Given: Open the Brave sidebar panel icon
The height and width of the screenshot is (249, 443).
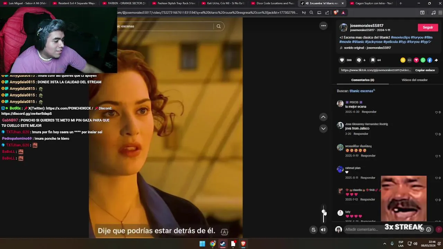Looking at the screenshot, I should [422, 12].
